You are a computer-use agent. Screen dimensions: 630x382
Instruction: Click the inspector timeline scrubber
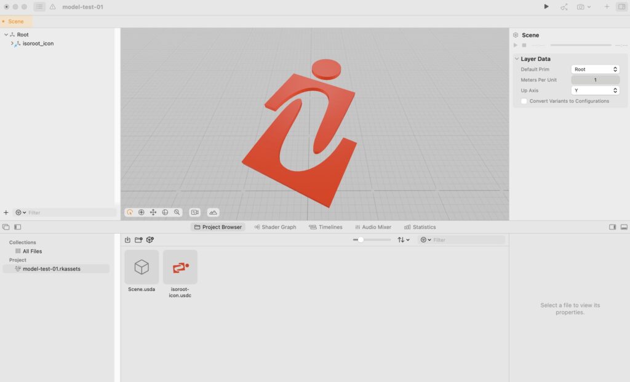click(x=581, y=45)
